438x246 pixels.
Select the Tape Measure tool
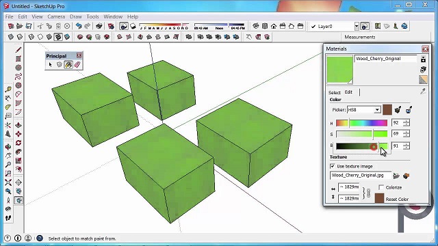tap(8, 90)
